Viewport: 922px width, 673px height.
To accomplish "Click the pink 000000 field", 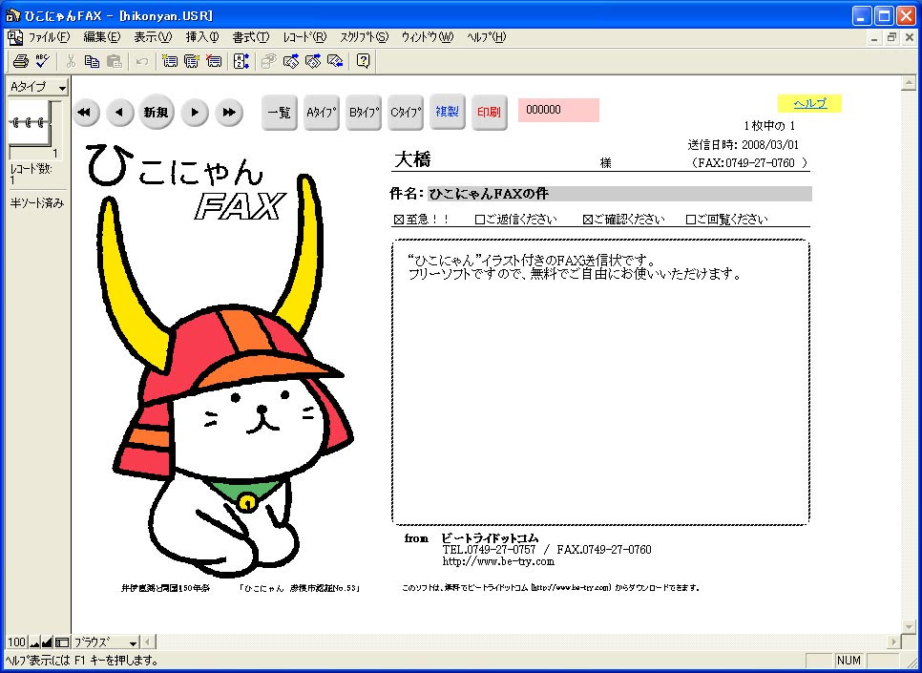I will pyautogui.click(x=558, y=110).
